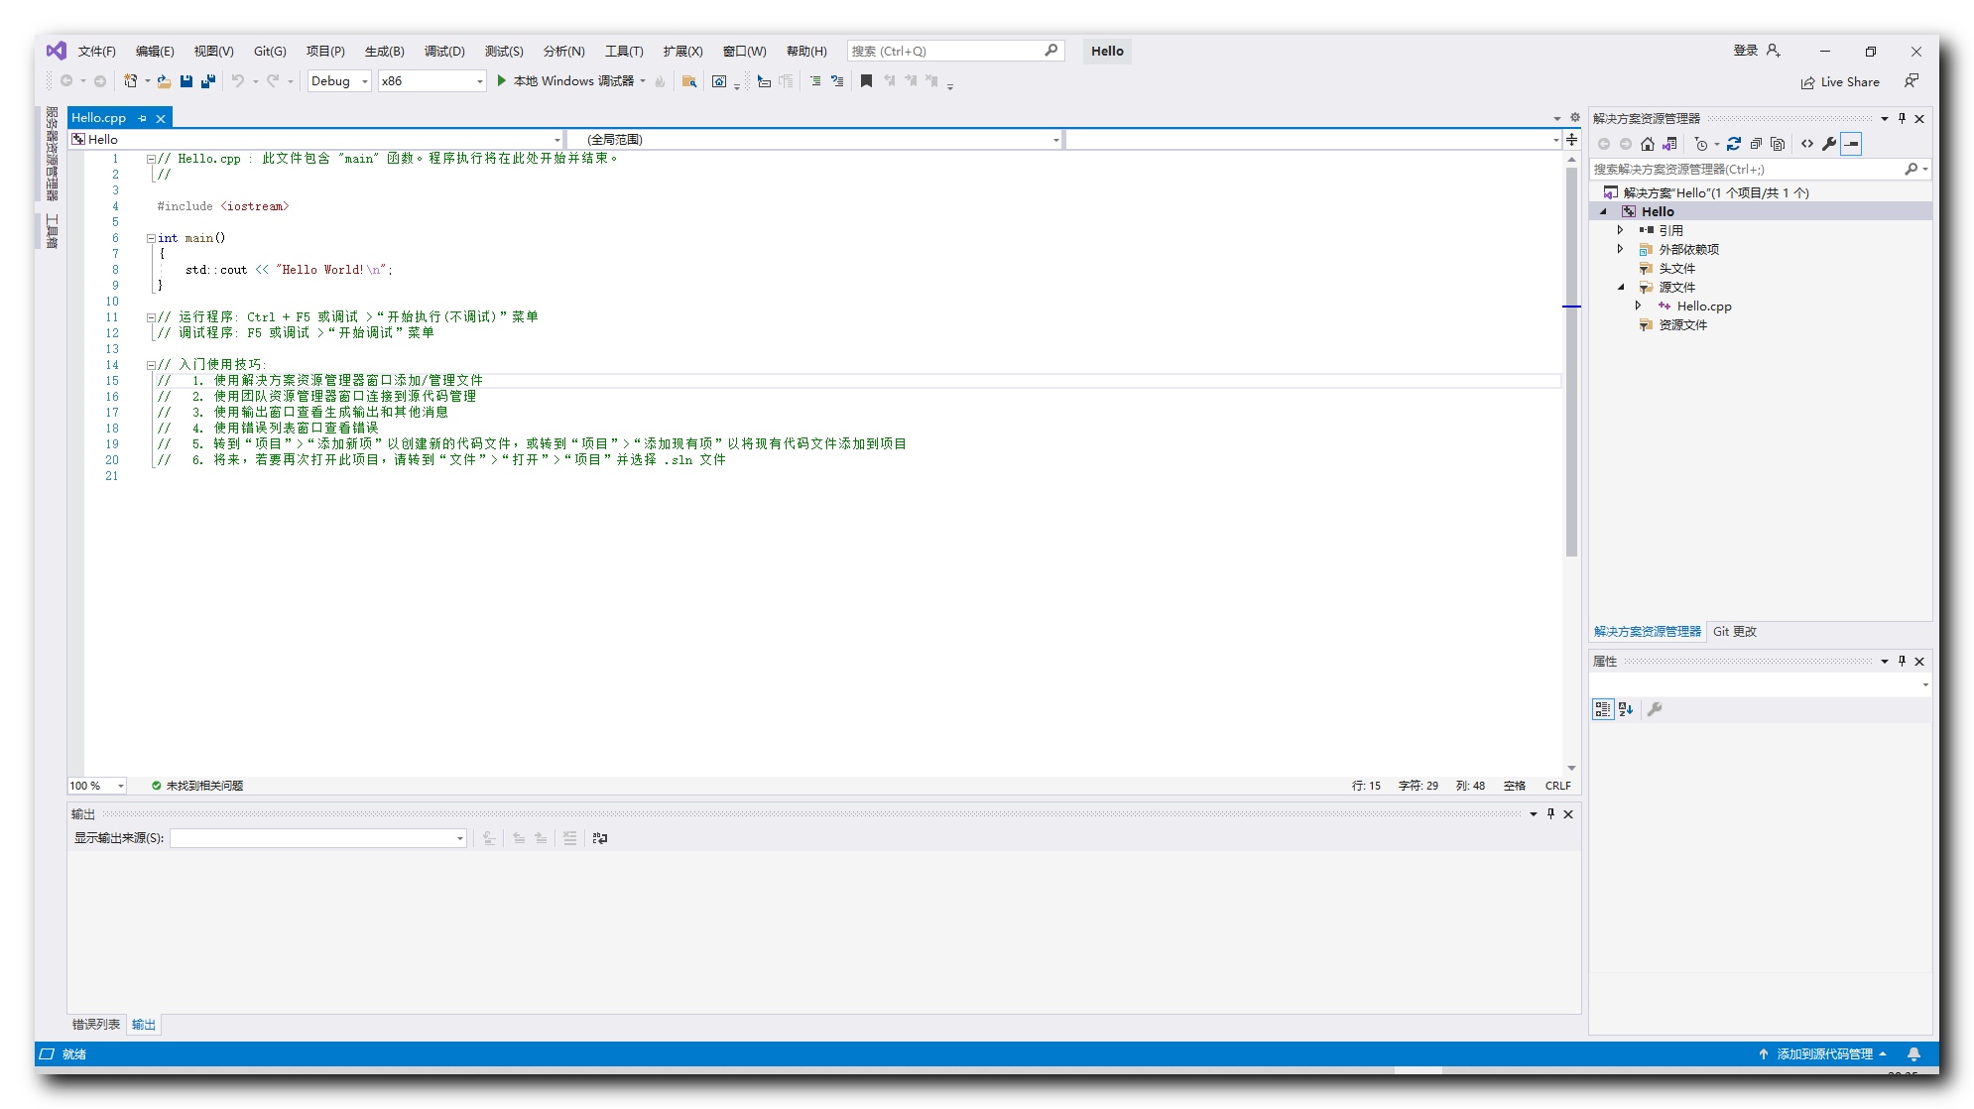
Task: Switch to the Git 更改 tab
Action: pos(1735,632)
